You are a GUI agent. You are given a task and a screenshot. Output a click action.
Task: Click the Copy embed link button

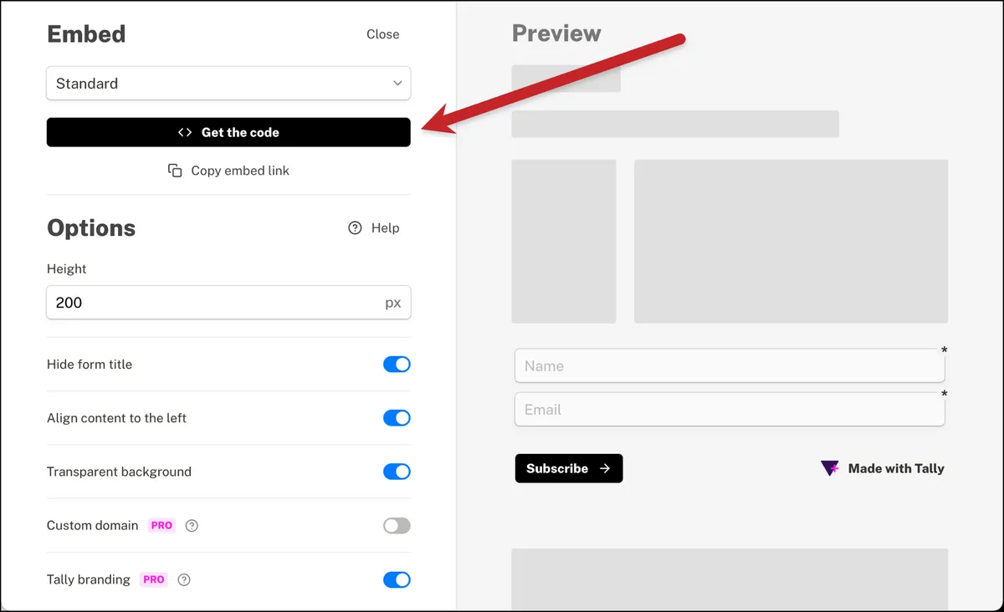click(228, 171)
